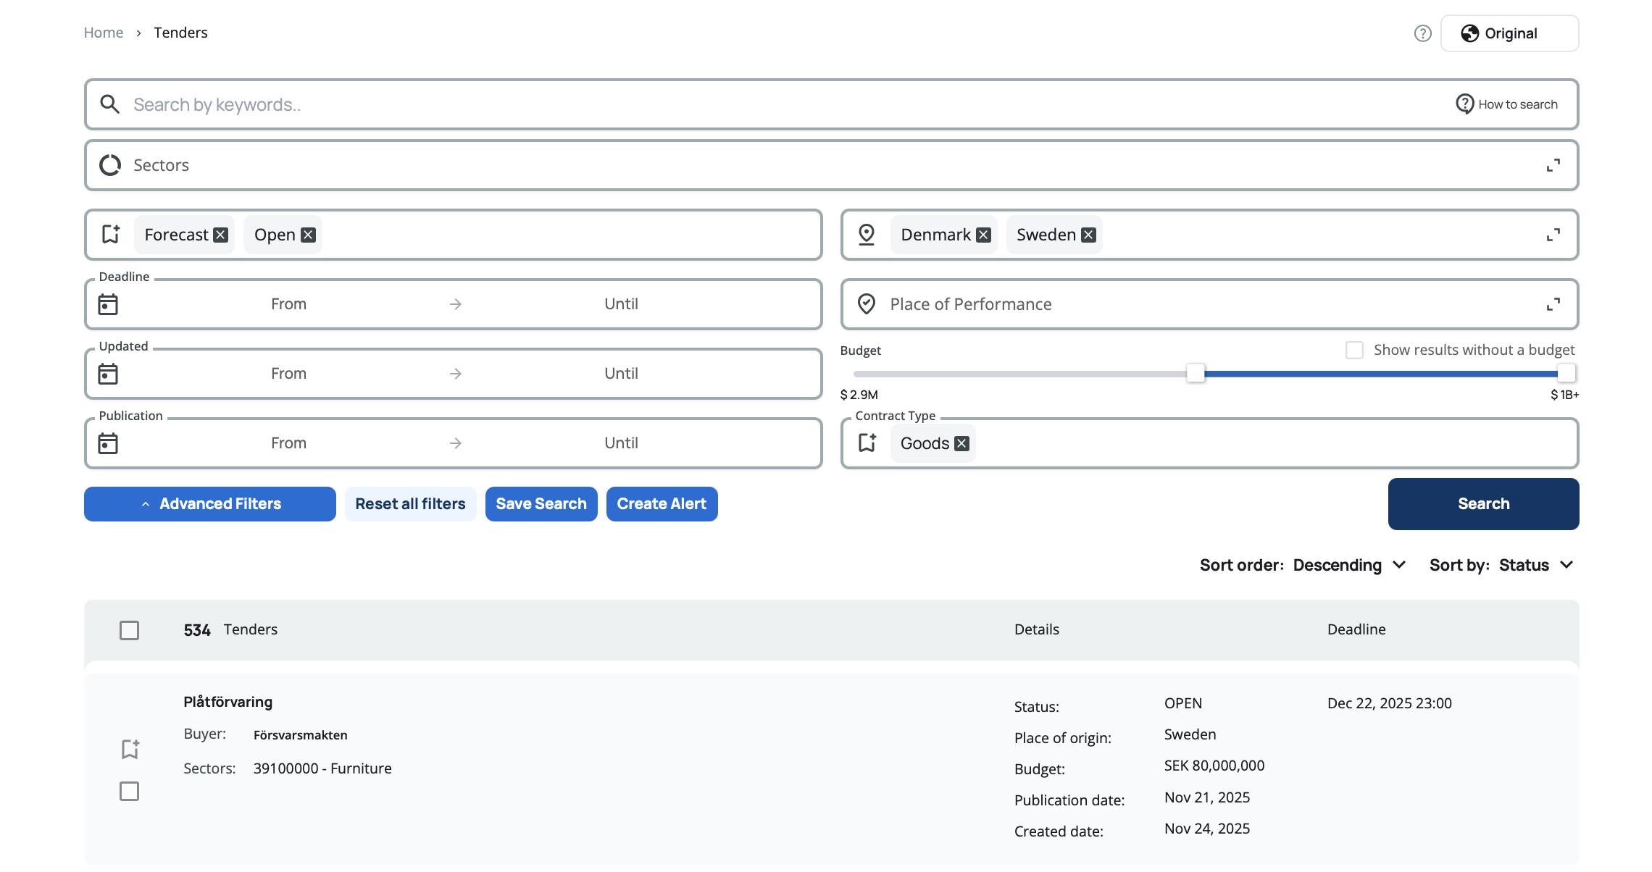Select the Plåtförvaring tender checkbox
The height and width of the screenshot is (872, 1652).
click(x=129, y=791)
